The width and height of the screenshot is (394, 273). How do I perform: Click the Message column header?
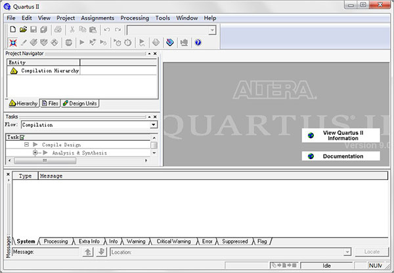(x=213, y=176)
